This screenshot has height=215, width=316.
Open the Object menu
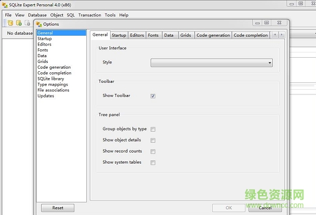57,15
